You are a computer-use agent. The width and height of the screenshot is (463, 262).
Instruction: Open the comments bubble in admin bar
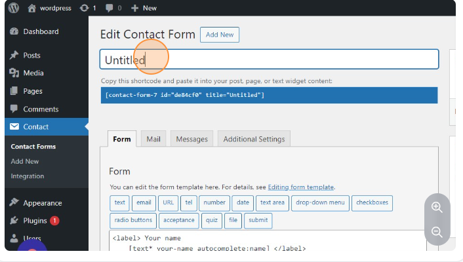[x=110, y=8]
